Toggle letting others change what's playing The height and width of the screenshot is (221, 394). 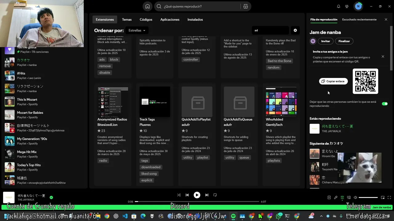pyautogui.click(x=384, y=104)
